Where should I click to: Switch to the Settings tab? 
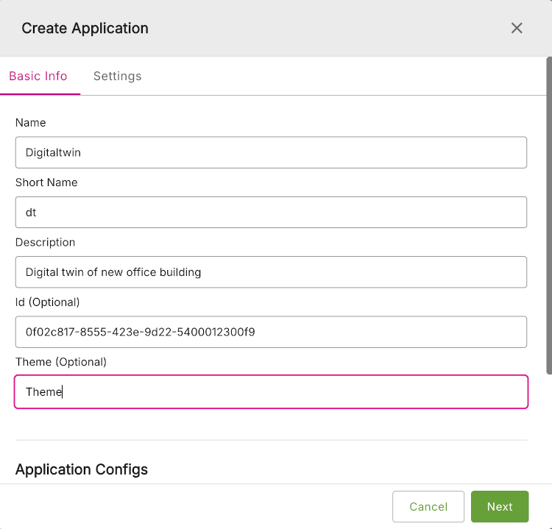click(x=117, y=77)
